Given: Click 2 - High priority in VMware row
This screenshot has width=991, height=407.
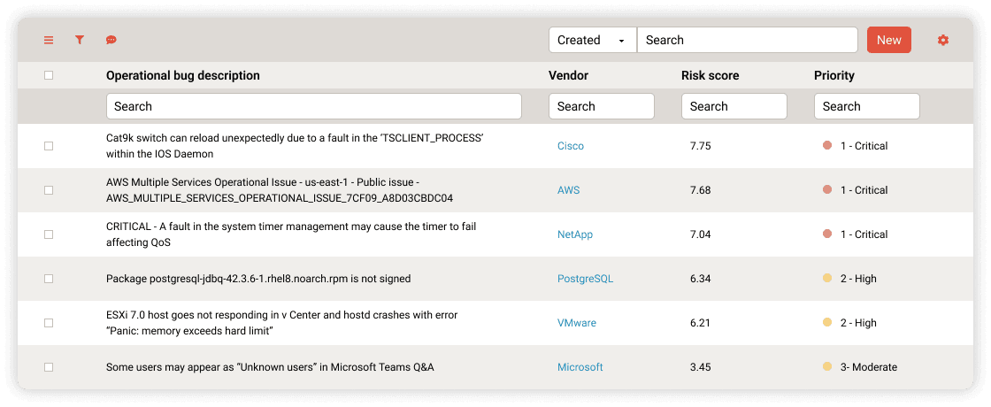Looking at the screenshot, I should click(858, 323).
